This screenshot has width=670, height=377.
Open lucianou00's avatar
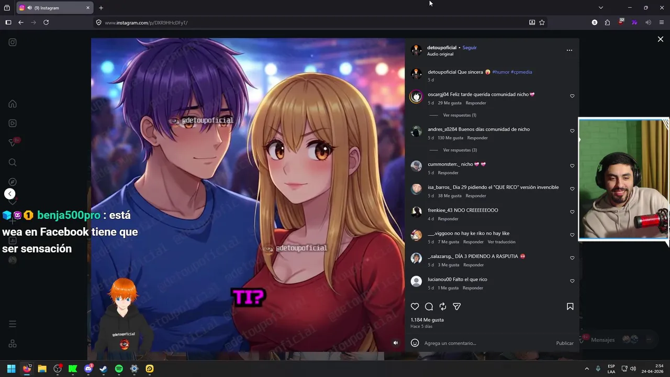[x=416, y=282]
